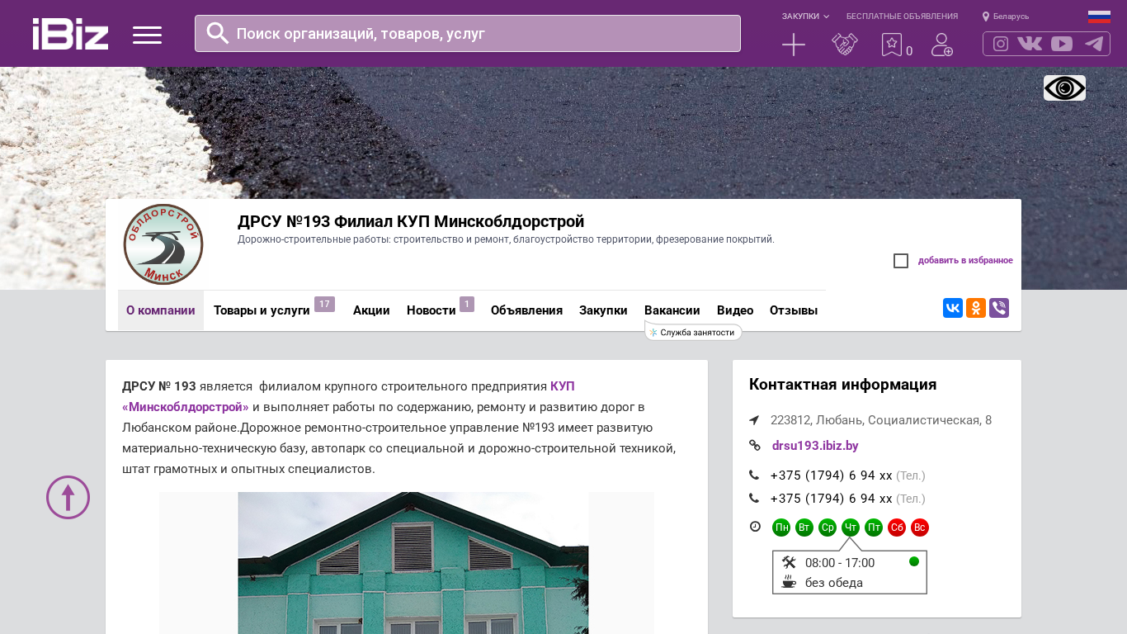Reveal the first phone number +375 (1794)

coord(831,475)
